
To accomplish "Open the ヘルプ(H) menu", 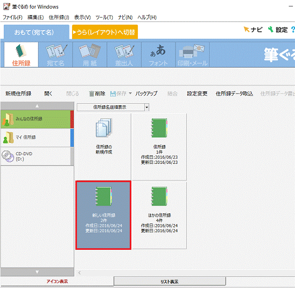I will [147, 17].
